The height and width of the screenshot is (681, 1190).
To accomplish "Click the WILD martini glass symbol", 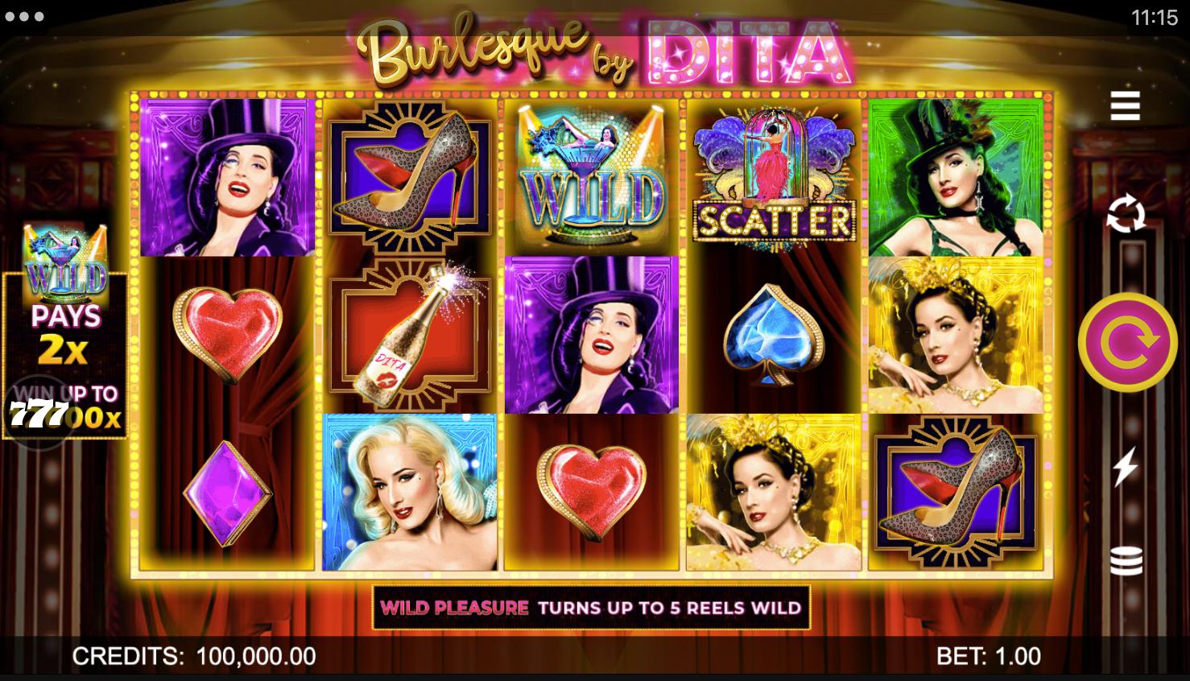I will pyautogui.click(x=591, y=176).
